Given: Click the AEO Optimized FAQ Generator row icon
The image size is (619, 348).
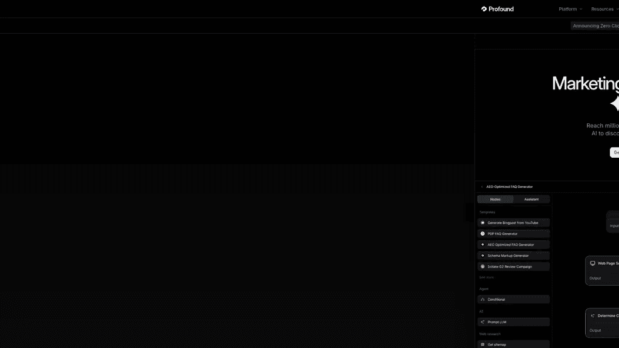Looking at the screenshot, I should click(482, 245).
